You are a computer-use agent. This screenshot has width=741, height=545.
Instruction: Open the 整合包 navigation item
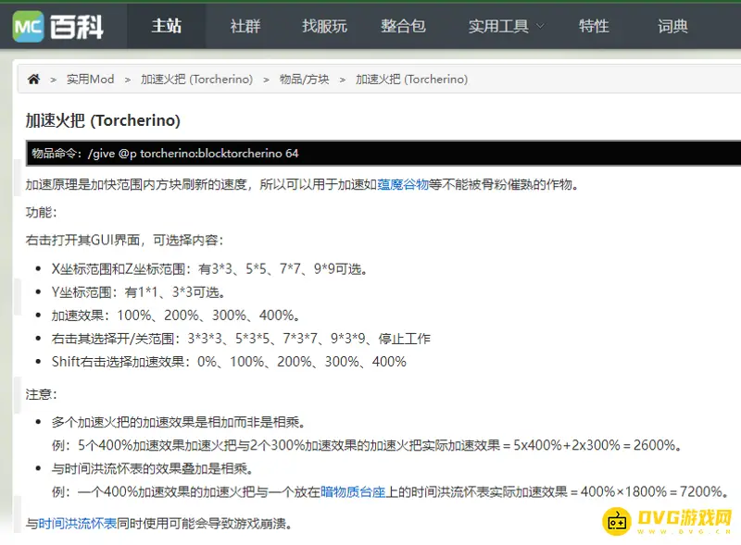click(x=403, y=26)
